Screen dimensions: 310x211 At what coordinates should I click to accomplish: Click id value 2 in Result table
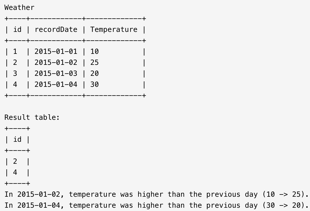pyautogui.click(x=15, y=162)
